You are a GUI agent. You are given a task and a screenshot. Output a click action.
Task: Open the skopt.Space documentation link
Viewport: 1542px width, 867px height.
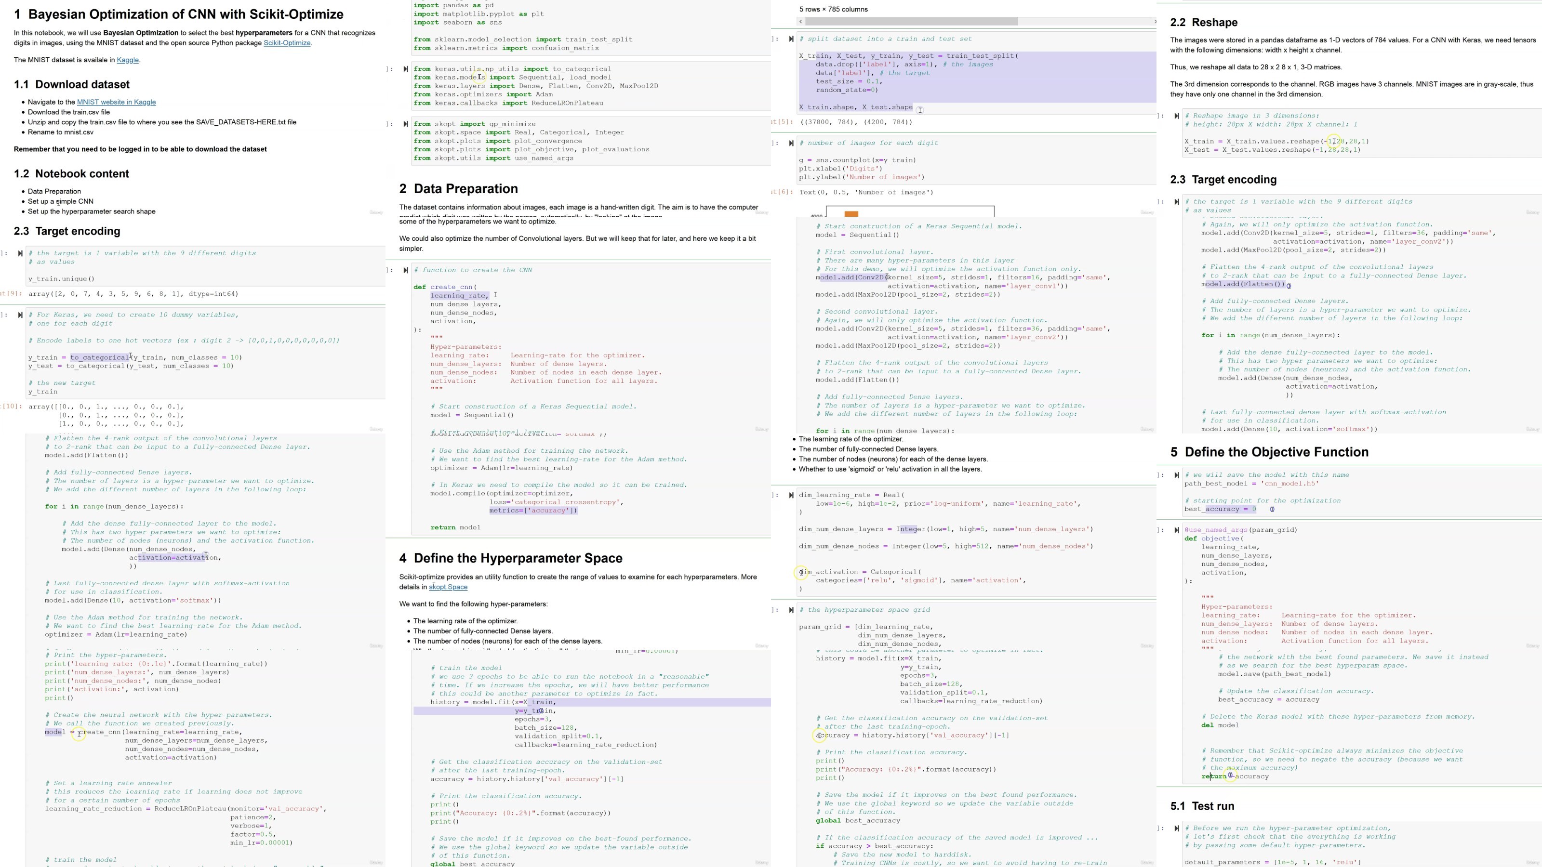(x=448, y=587)
